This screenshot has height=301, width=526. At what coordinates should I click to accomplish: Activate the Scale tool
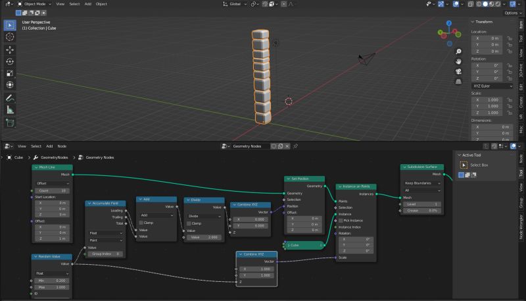(x=10, y=73)
